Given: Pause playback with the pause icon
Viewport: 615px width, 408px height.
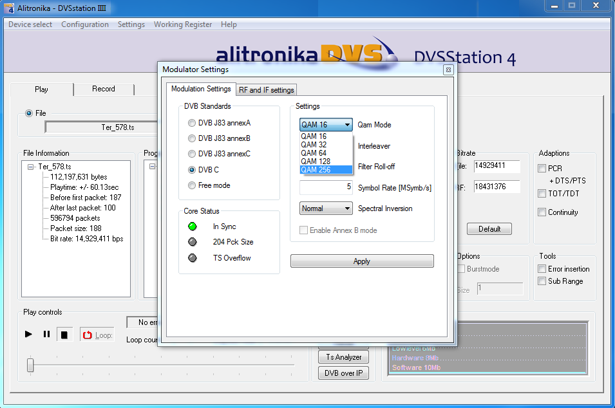Looking at the screenshot, I should [46, 335].
